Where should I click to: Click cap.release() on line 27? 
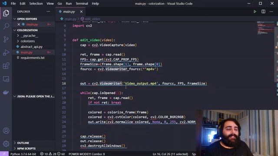pos(93,136)
